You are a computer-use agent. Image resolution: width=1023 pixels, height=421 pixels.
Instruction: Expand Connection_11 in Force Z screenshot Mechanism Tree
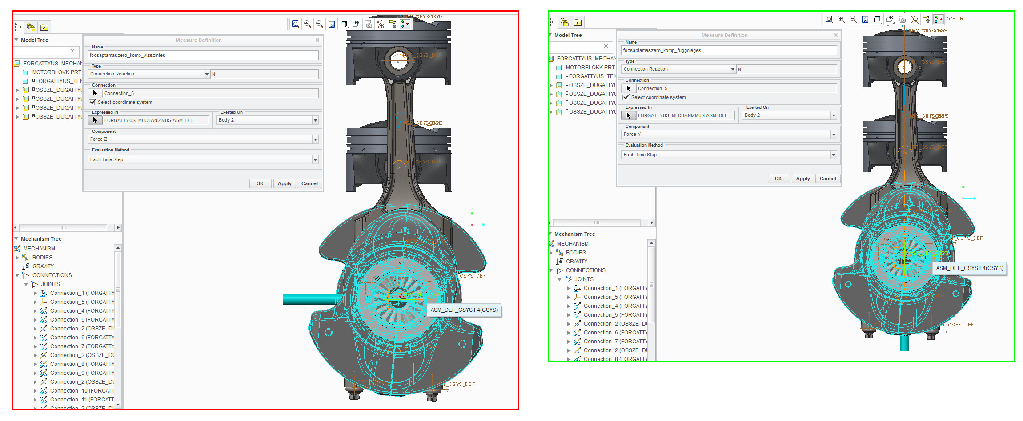click(36, 400)
